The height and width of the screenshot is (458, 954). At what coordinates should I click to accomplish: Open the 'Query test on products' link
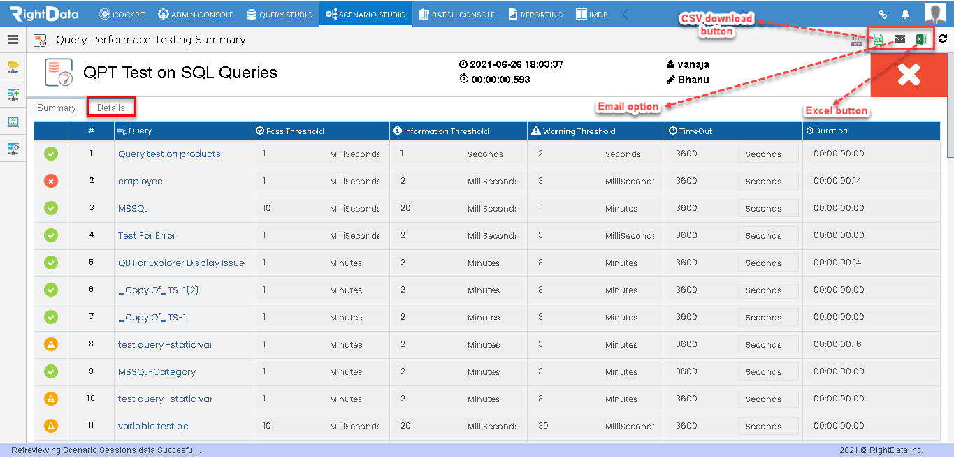point(169,154)
